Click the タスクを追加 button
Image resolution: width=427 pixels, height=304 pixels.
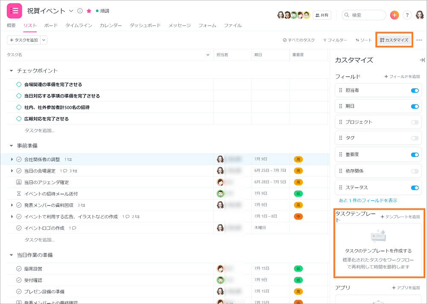point(23,40)
